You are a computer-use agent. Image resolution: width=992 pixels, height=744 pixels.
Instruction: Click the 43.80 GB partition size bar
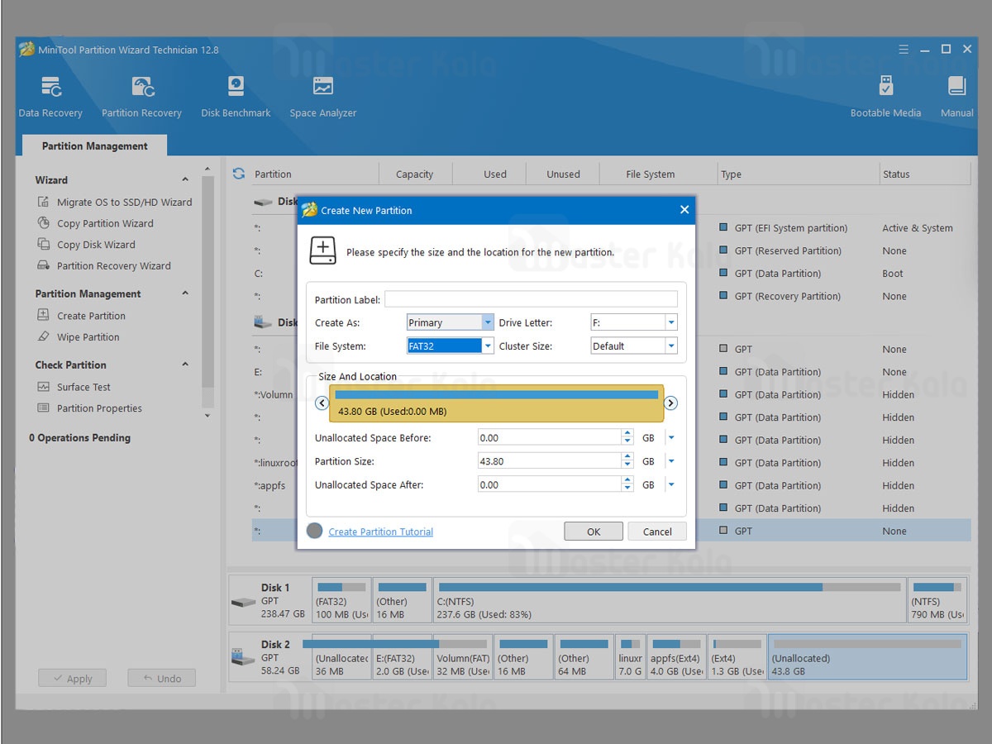(497, 403)
